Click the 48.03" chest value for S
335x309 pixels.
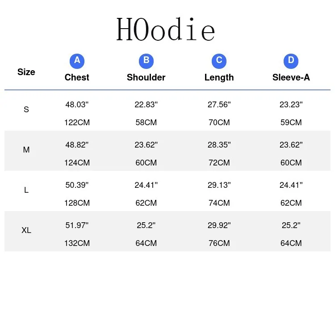[x=77, y=105]
